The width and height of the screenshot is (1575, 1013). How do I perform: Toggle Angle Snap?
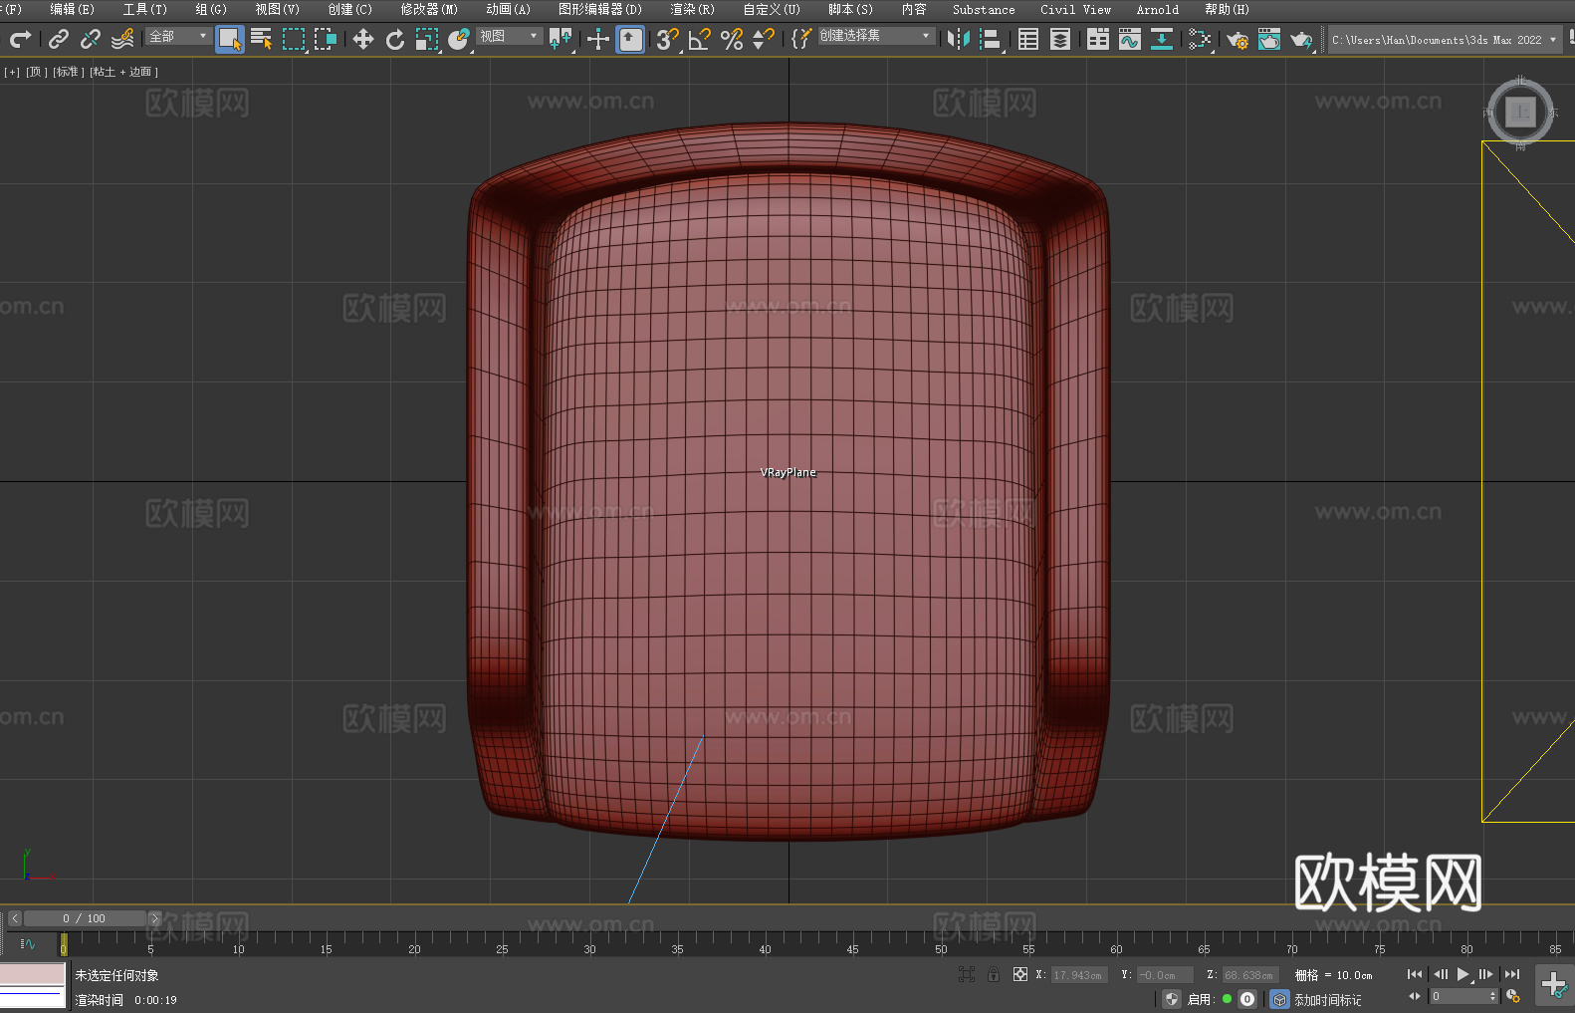coord(700,39)
